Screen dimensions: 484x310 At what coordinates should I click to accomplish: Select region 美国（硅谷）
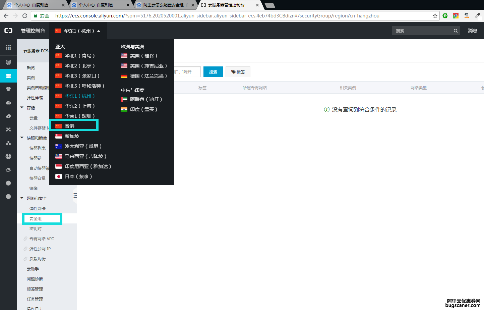(139, 56)
